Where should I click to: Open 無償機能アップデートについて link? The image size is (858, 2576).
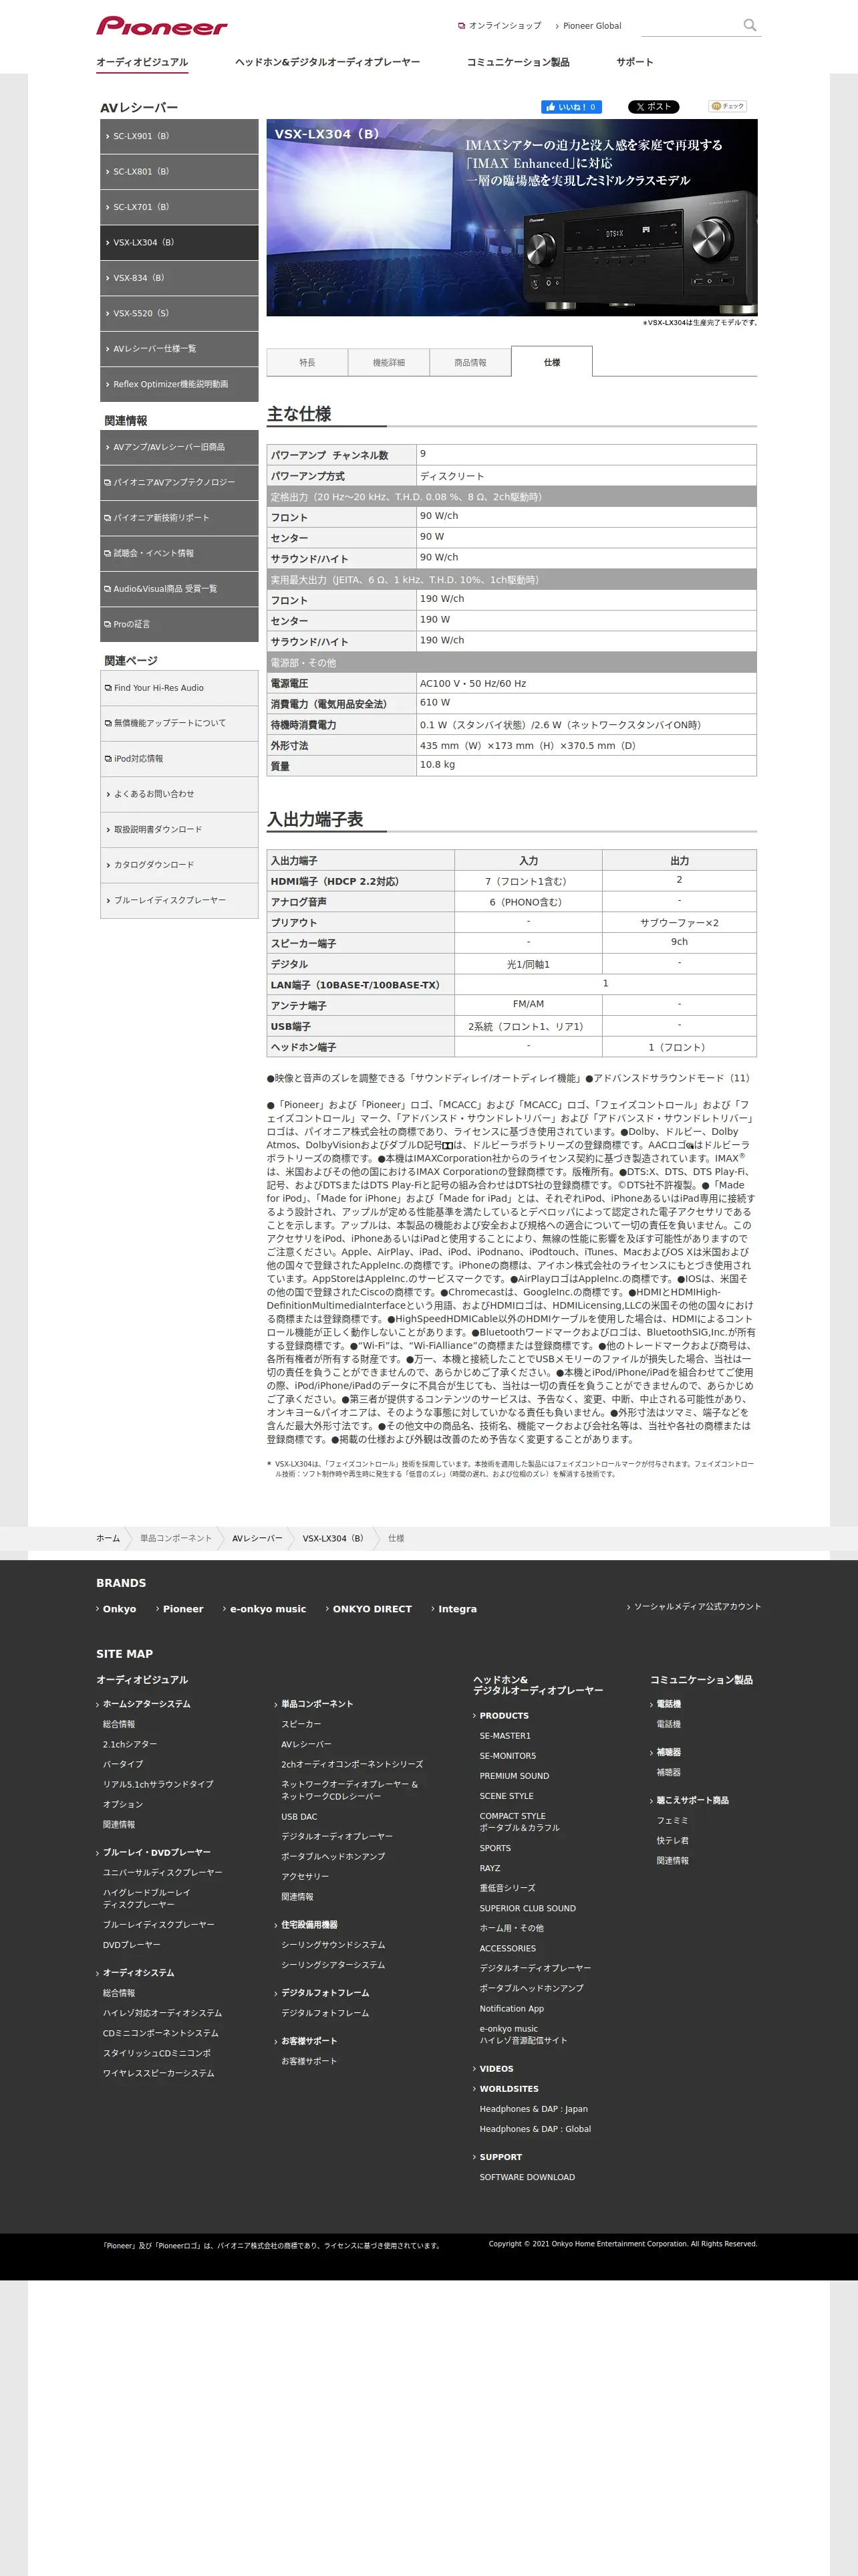179,723
